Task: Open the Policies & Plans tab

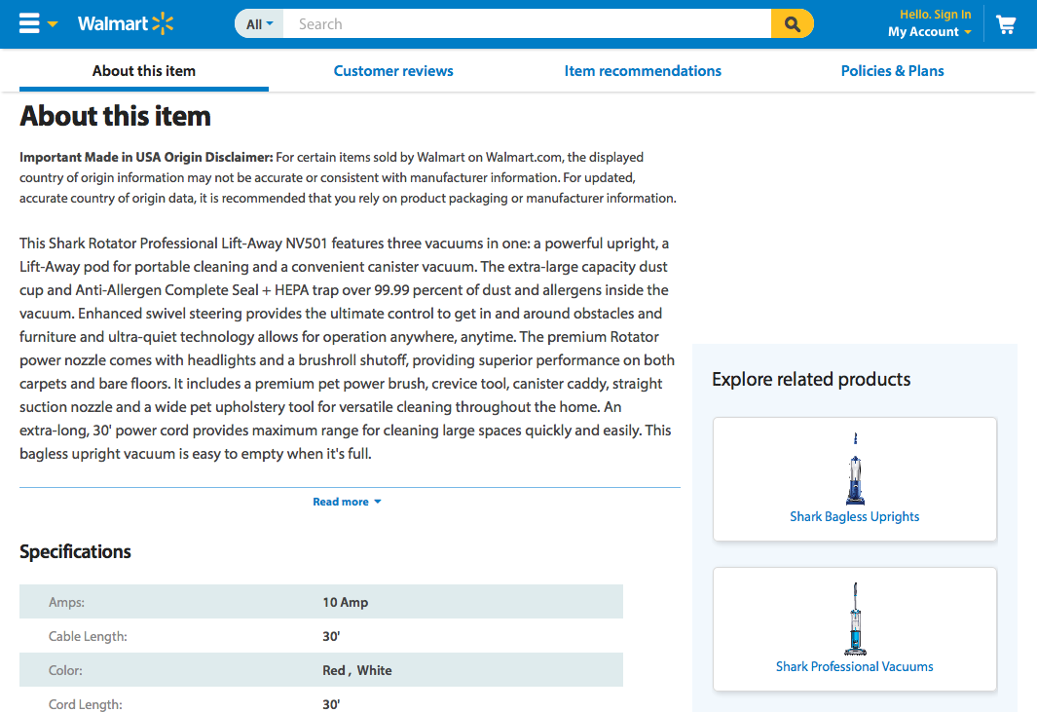Action: [892, 71]
